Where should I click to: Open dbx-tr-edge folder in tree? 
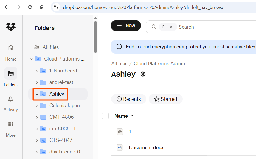pos(67,152)
